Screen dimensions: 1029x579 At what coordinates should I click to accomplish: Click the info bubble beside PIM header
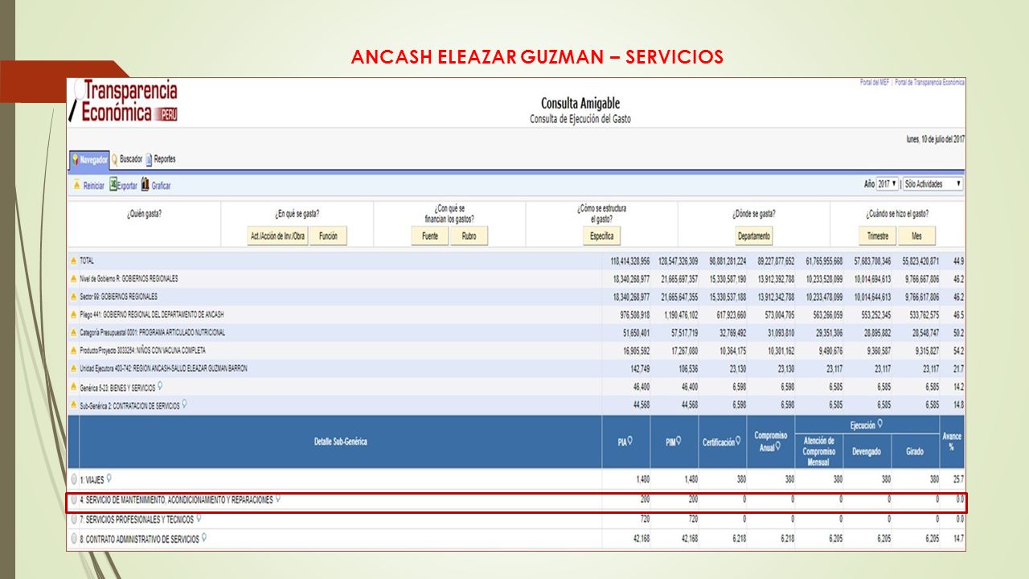[x=678, y=440]
